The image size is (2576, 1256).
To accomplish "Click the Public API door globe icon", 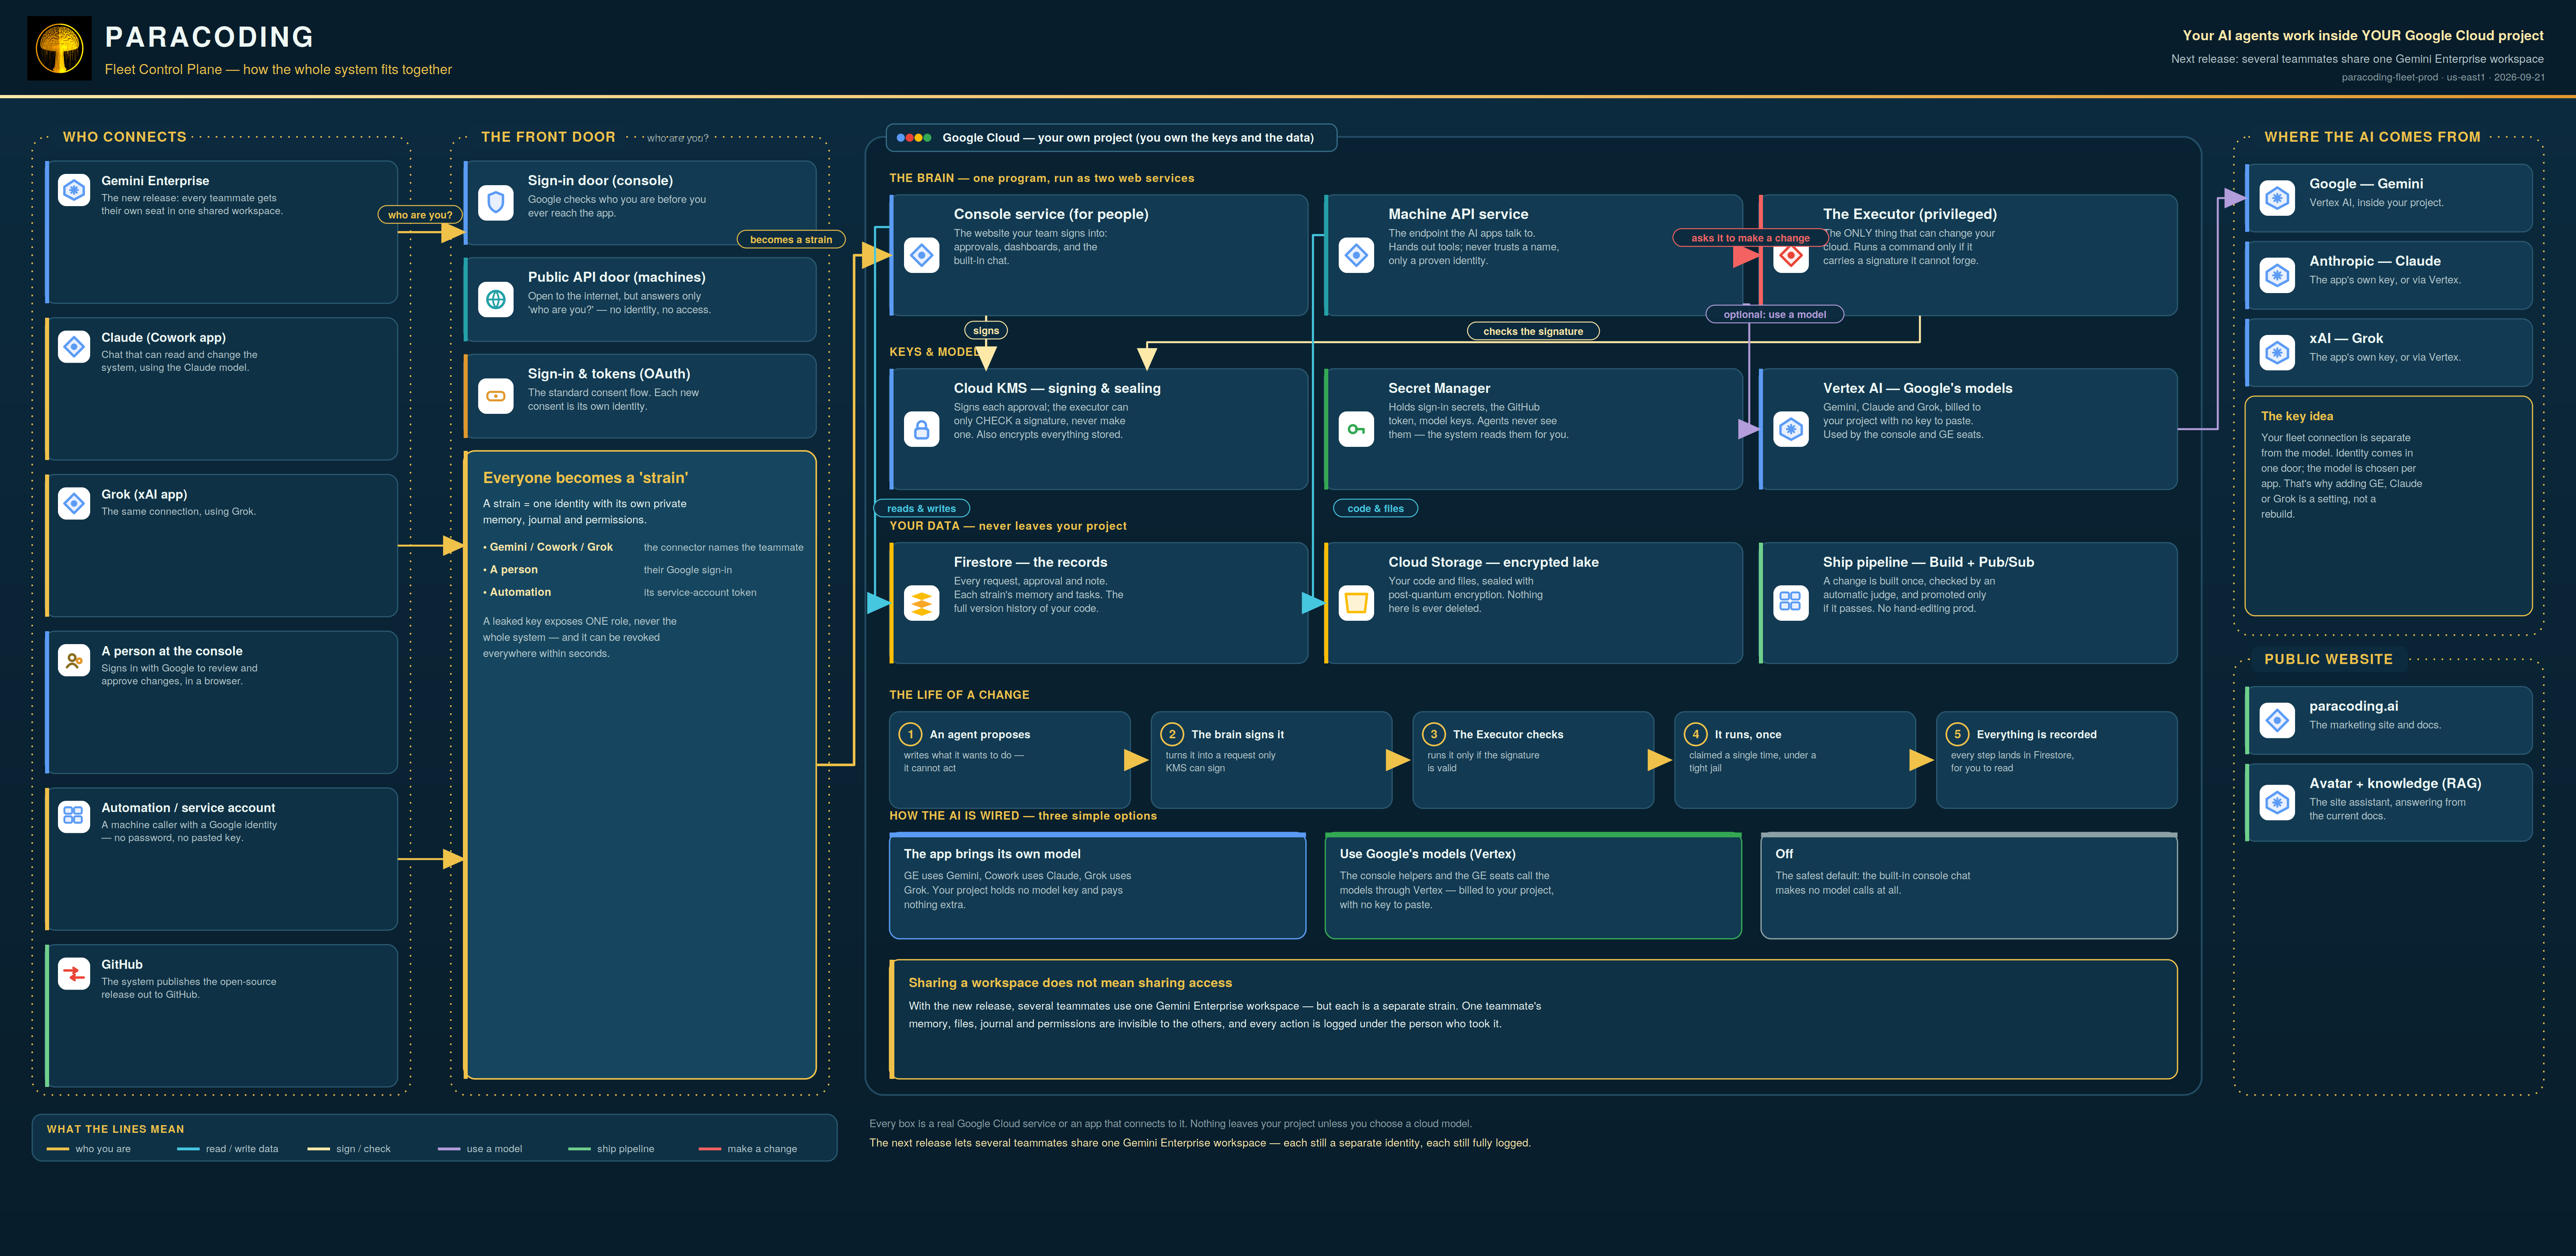I will [x=495, y=299].
